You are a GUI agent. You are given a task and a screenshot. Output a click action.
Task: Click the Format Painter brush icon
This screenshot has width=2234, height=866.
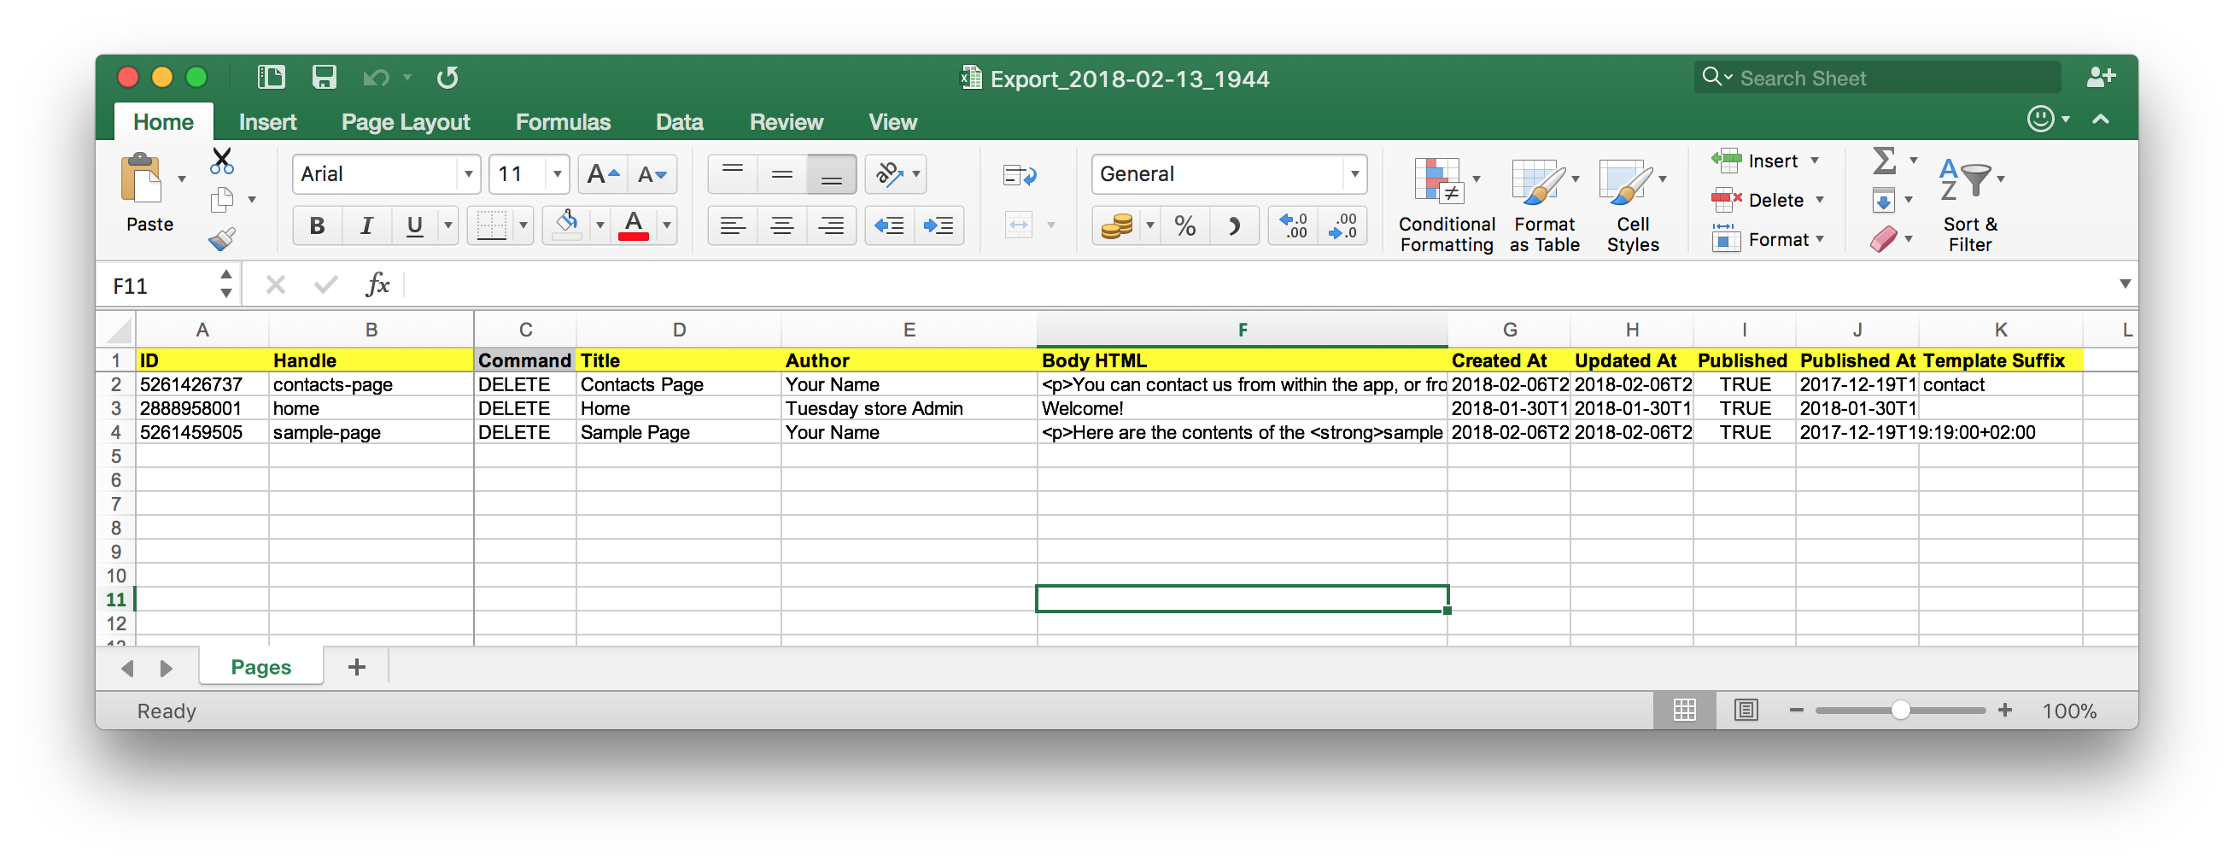click(x=222, y=238)
